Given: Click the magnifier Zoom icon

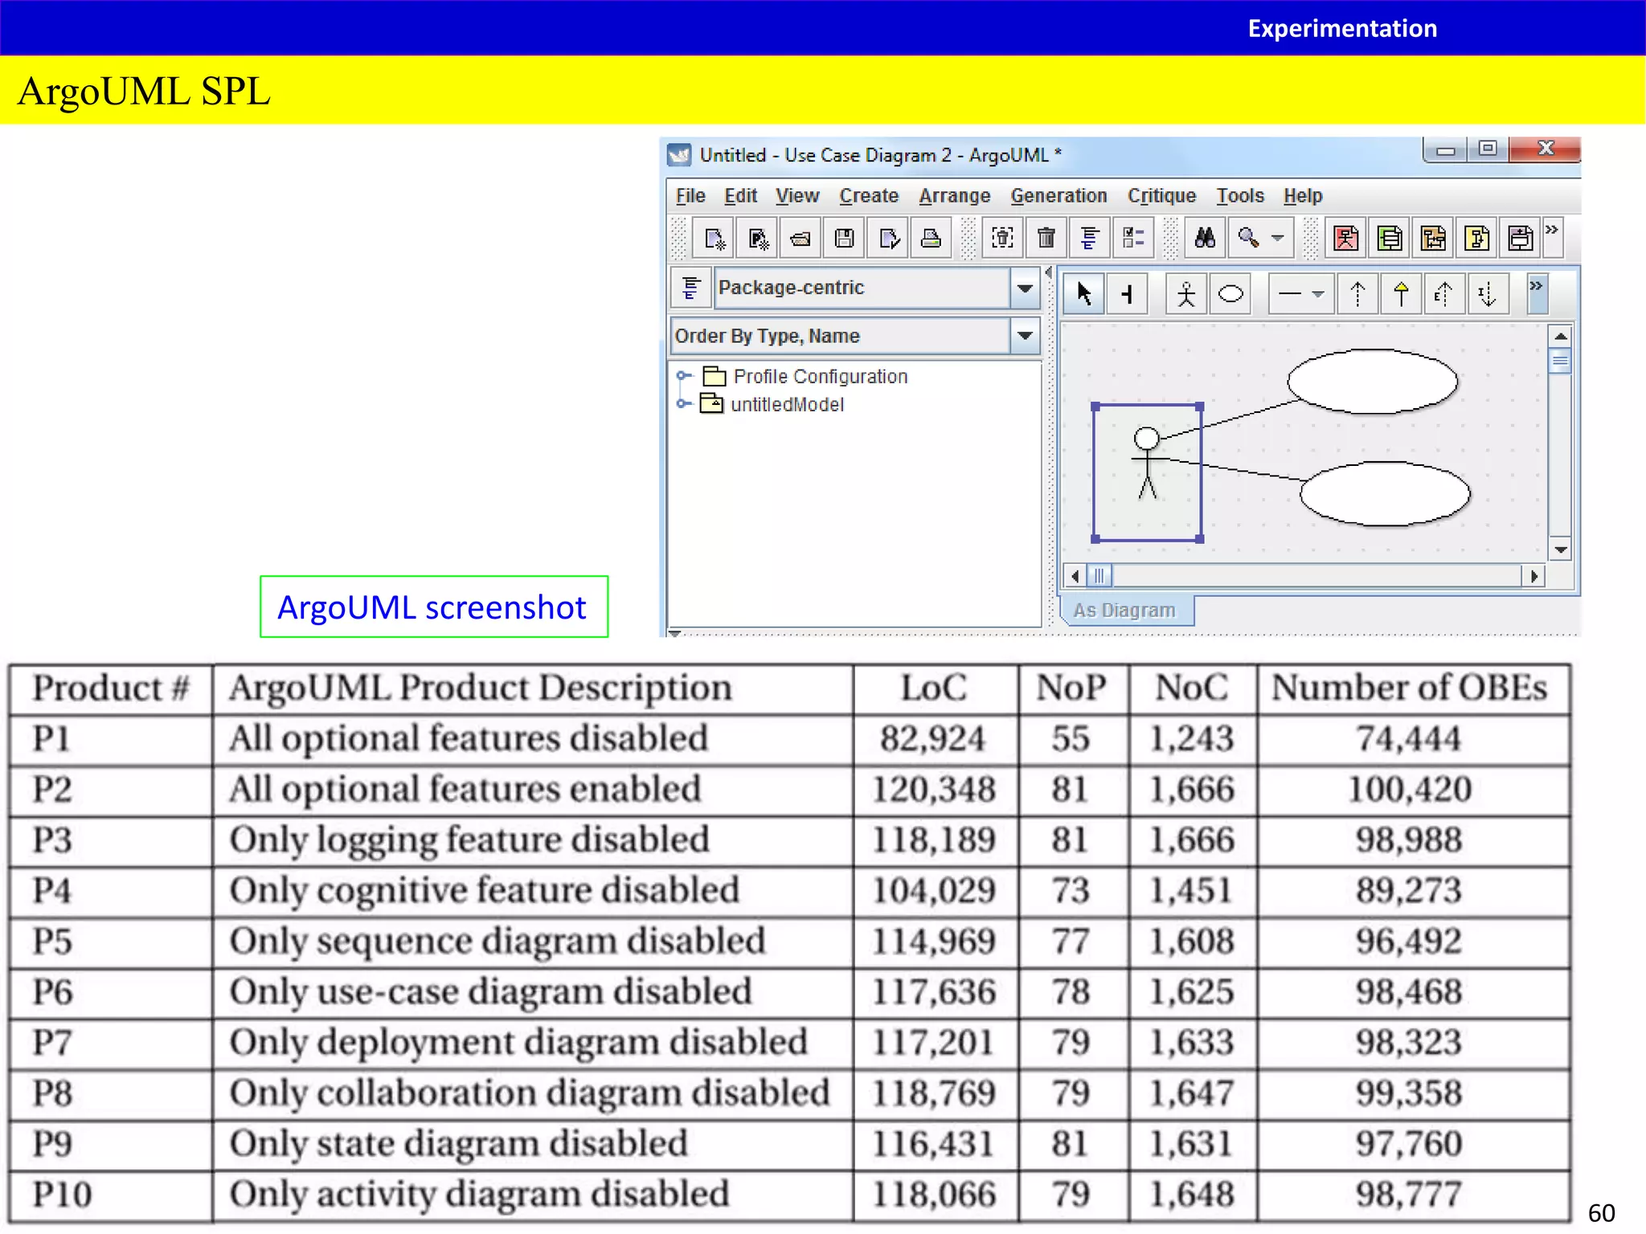Looking at the screenshot, I should coord(1248,239).
